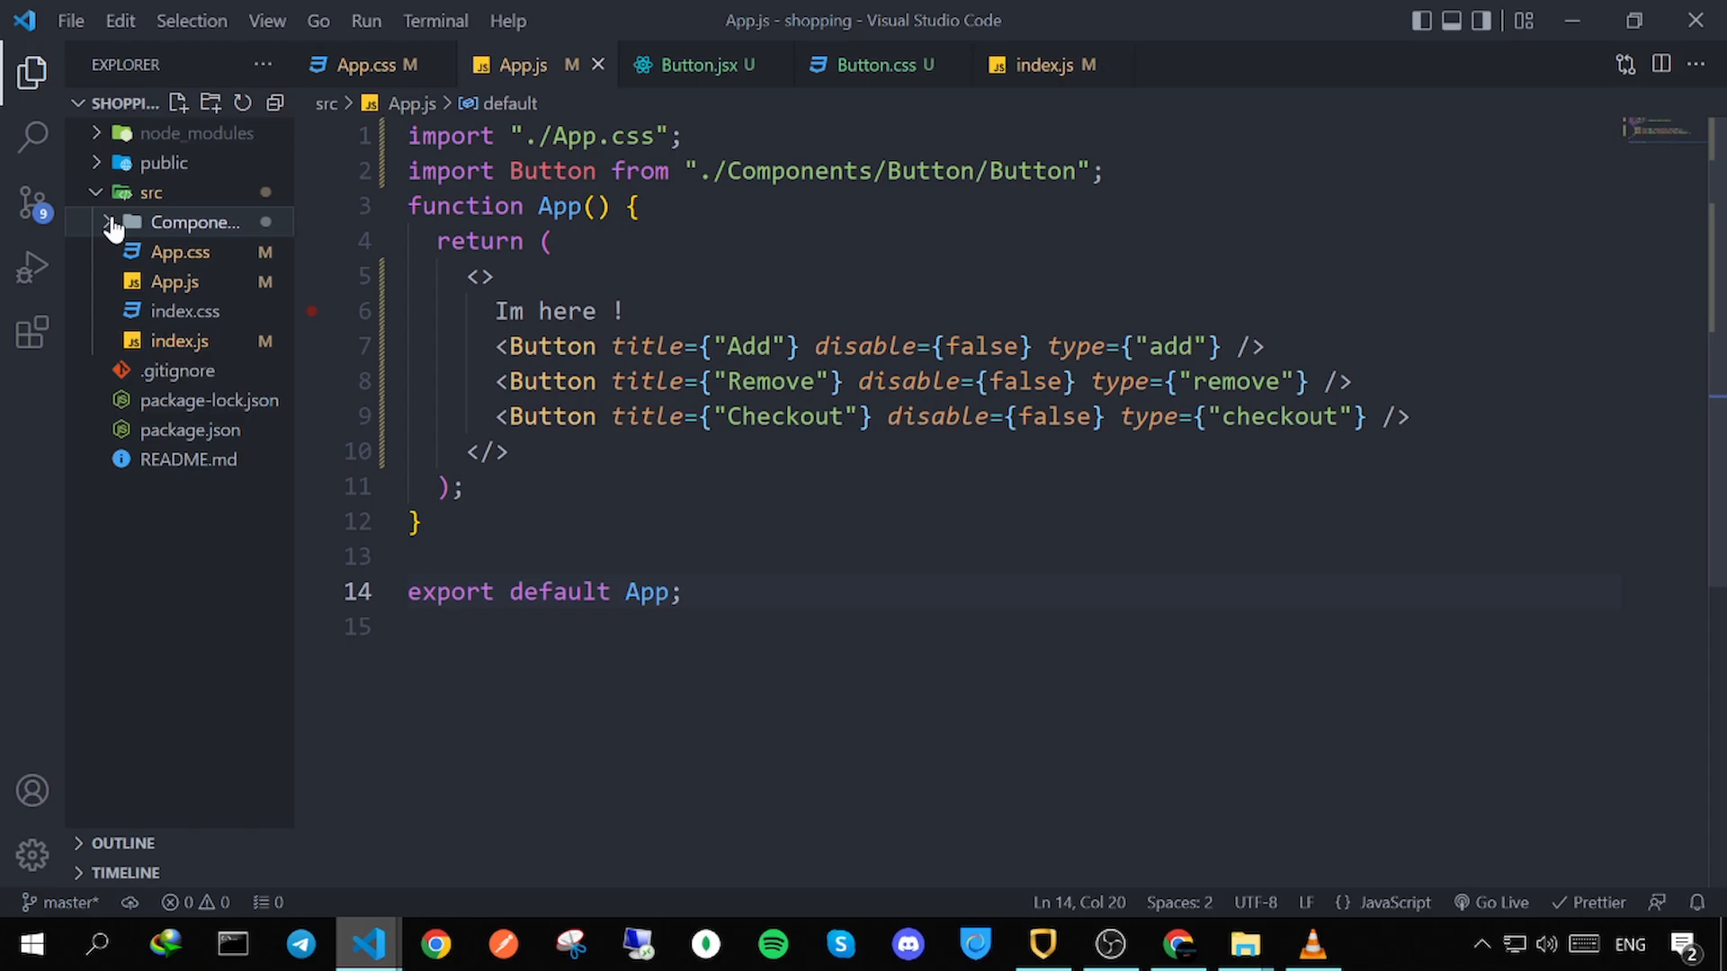Viewport: 1727px width, 971px height.
Task: Close the App.js editor tab
Action: point(598,65)
